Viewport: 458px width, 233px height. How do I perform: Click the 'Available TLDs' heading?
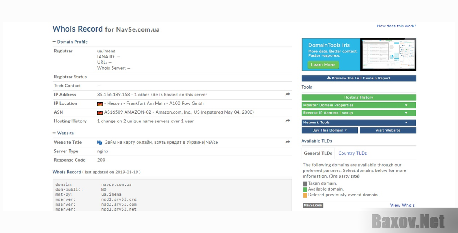pyautogui.click(x=317, y=141)
